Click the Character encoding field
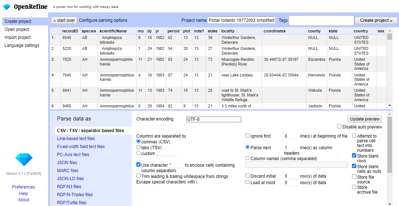This screenshot has height=206, width=399. (x=214, y=119)
